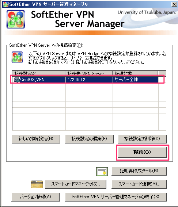Click the 接続先 VPN Server column header

89,73
